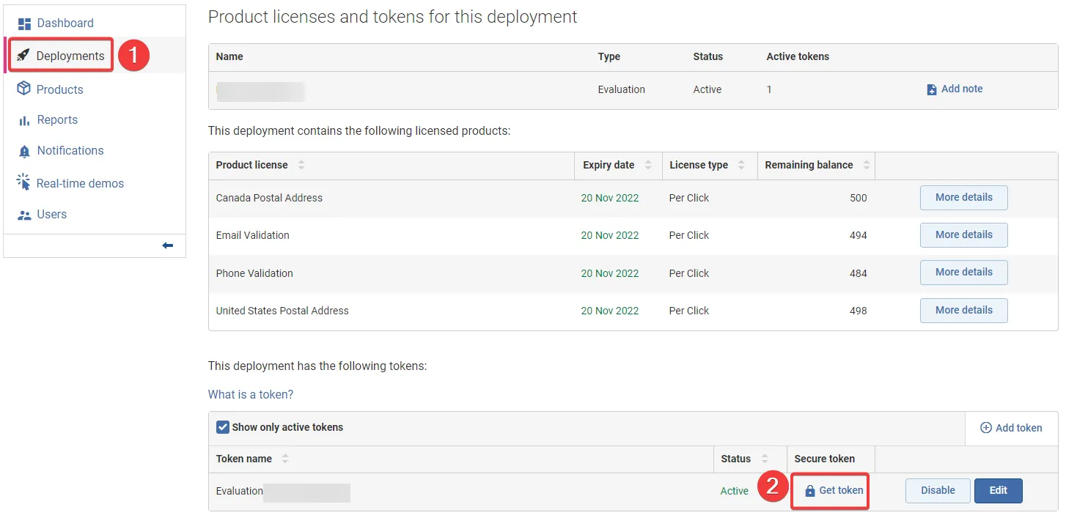Screen dimensions: 1066x518
Task: Click the Products cube icon
Action: pyautogui.click(x=24, y=89)
